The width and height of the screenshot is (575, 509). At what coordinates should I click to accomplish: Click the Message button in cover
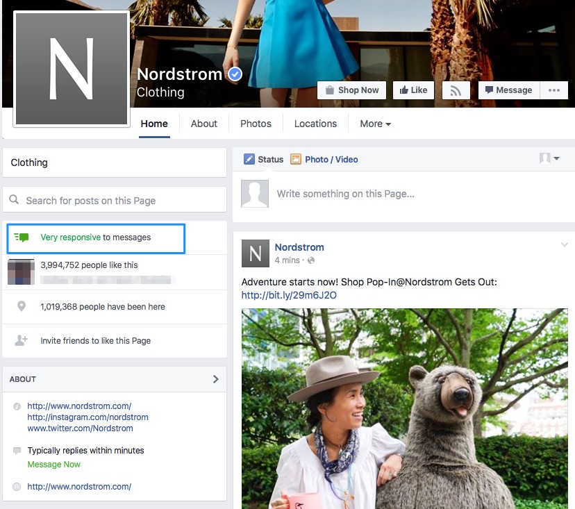(509, 90)
